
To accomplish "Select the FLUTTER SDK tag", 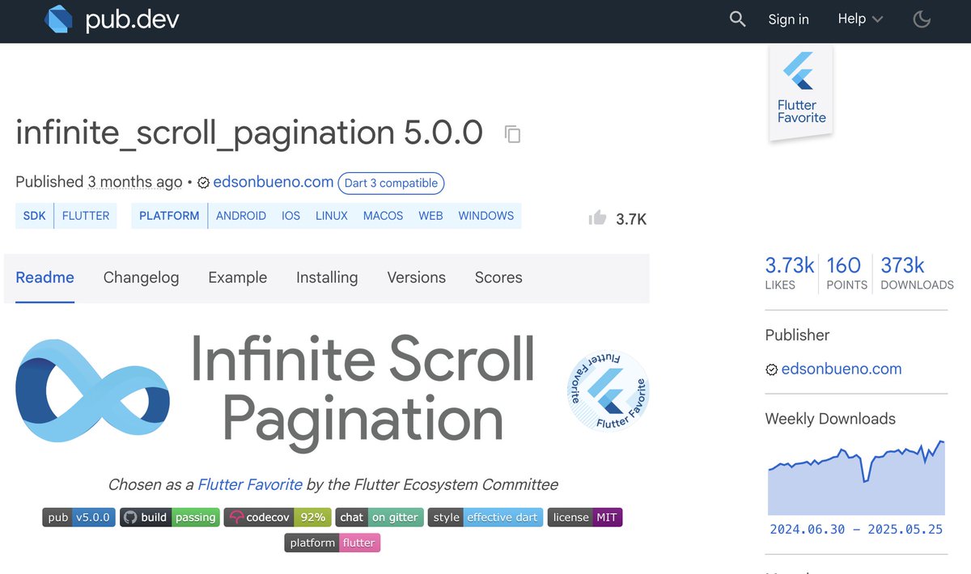I will [x=86, y=216].
